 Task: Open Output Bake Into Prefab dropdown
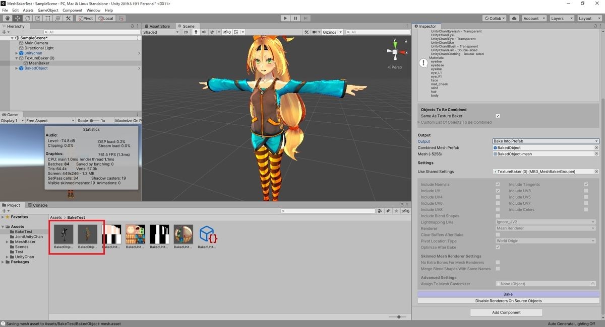point(546,141)
